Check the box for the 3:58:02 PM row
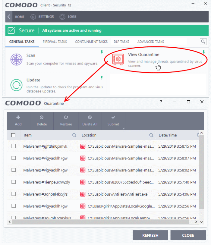 click(14, 170)
